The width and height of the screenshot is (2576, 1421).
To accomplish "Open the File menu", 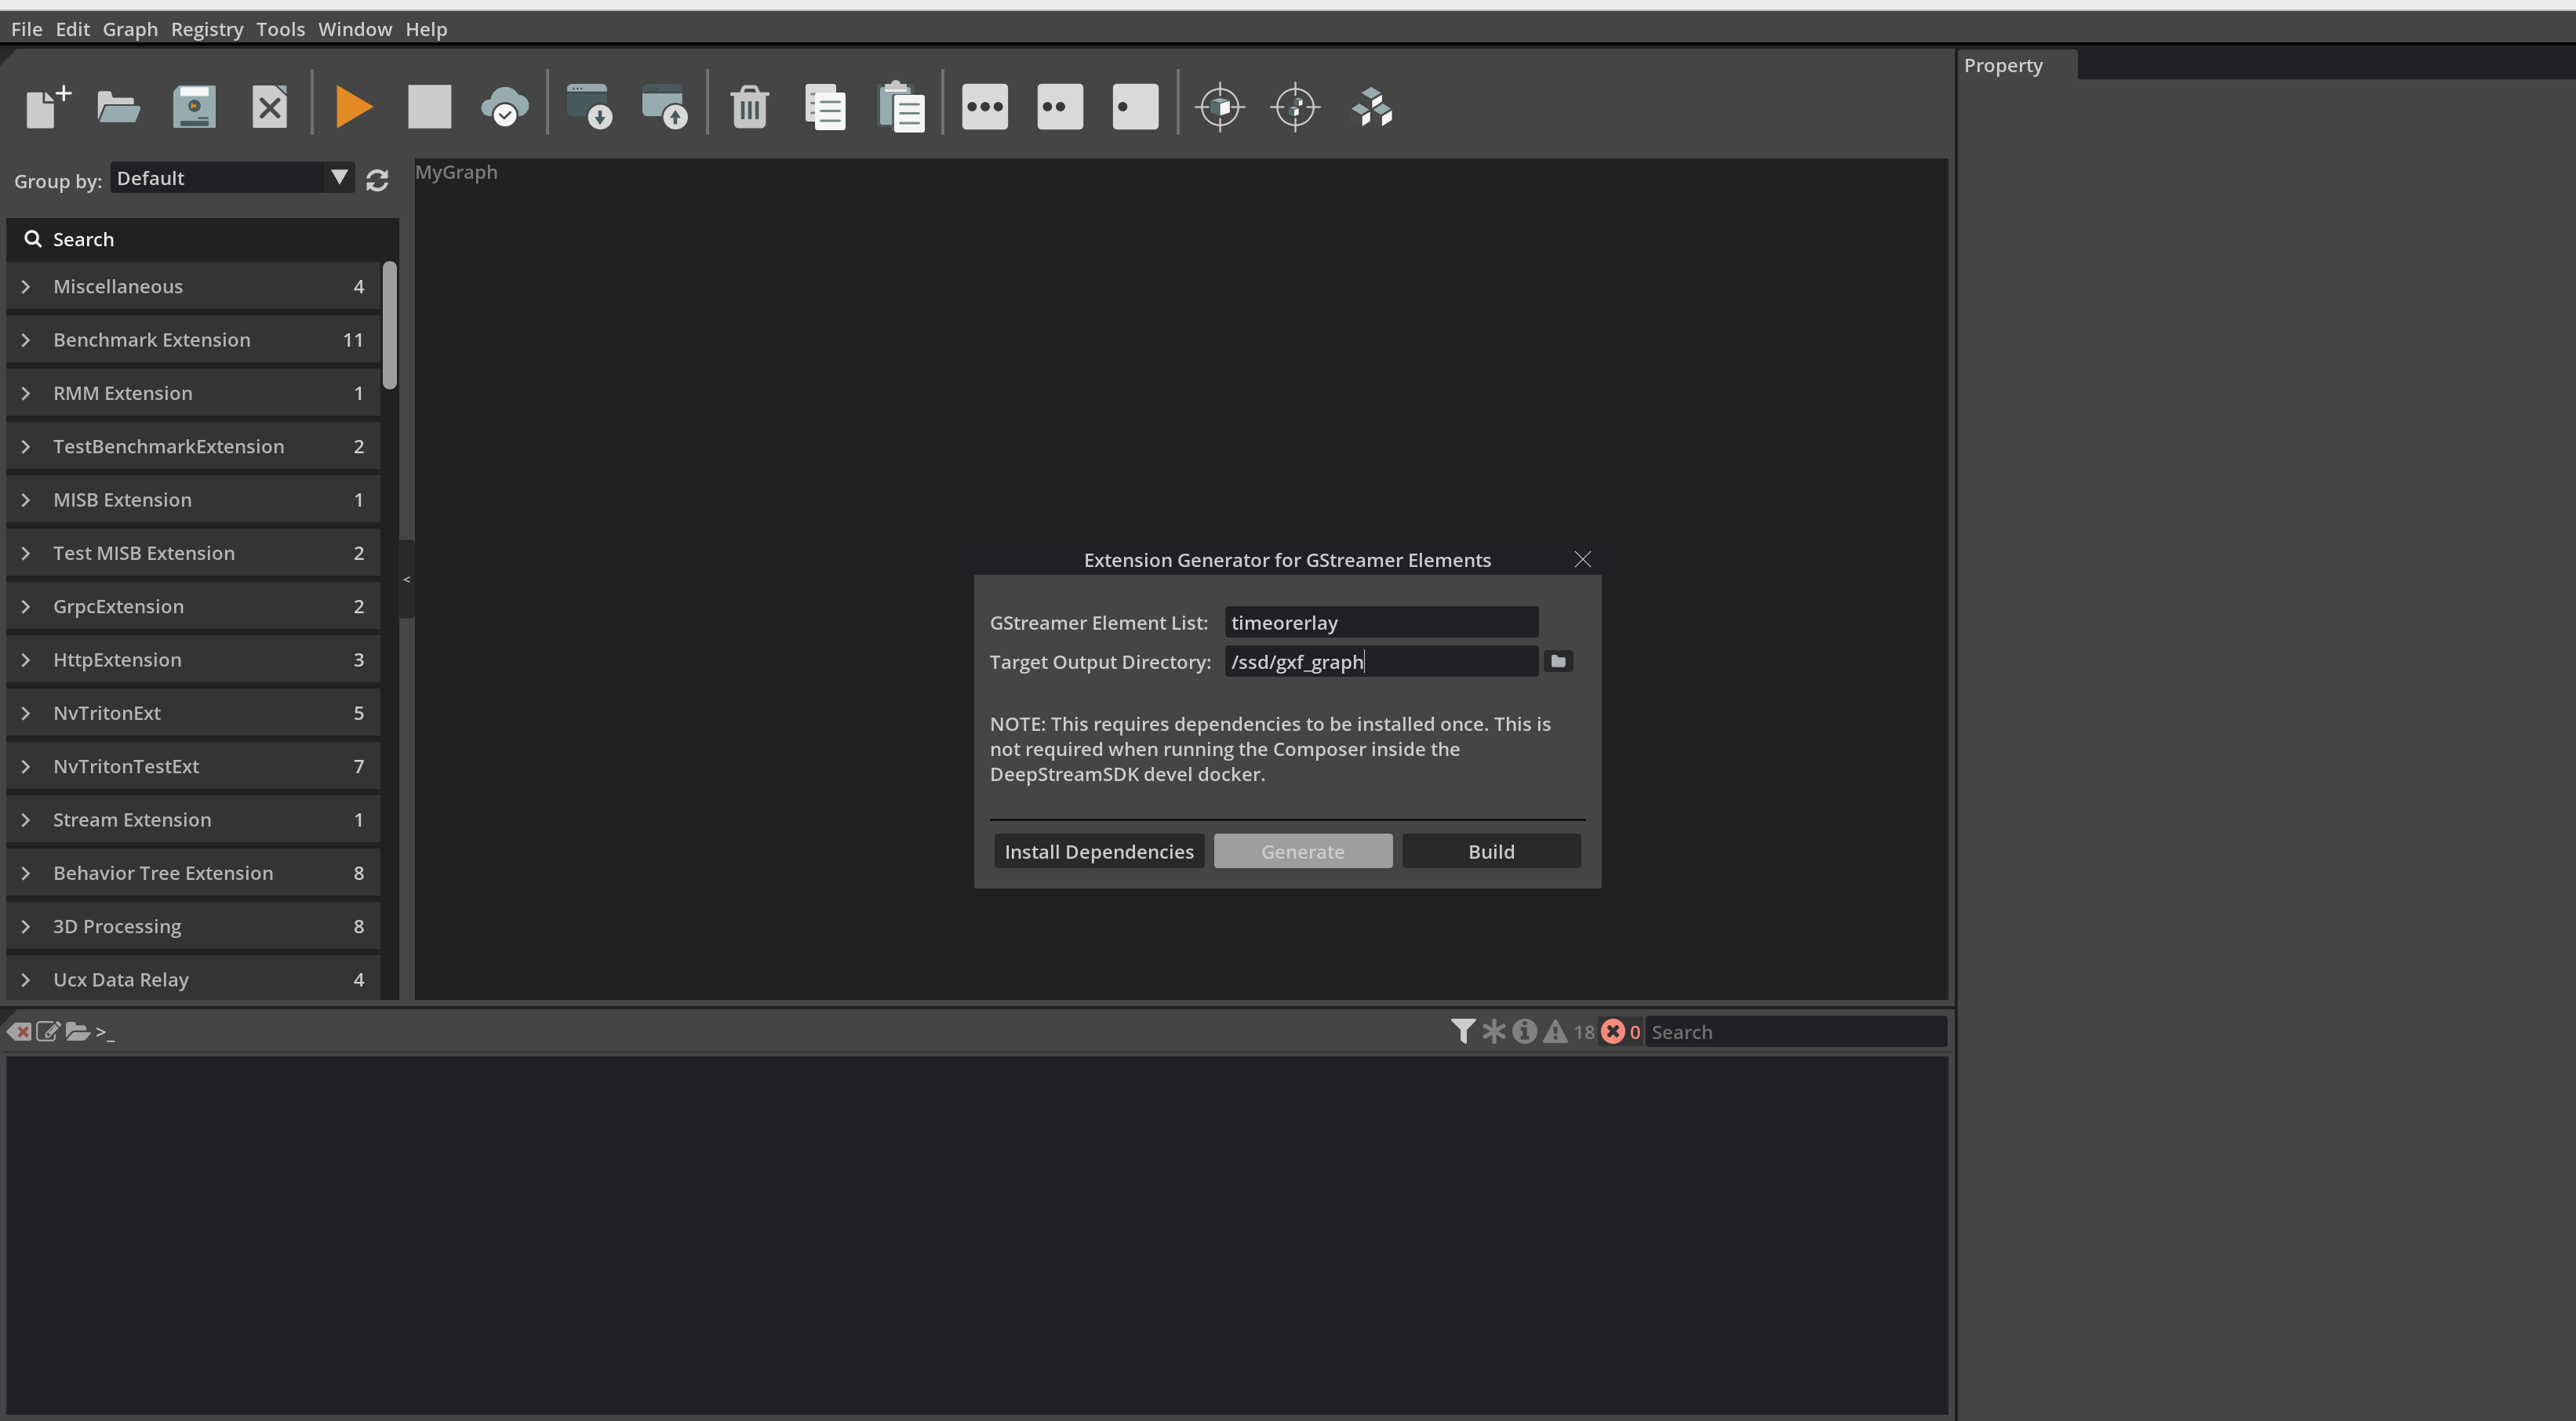I will tap(27, 29).
